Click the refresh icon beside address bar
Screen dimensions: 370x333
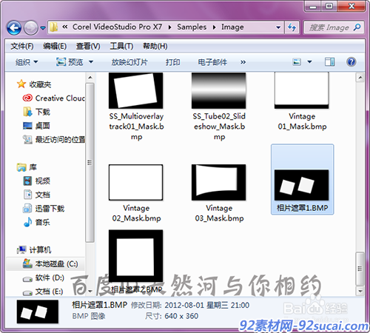point(292,27)
